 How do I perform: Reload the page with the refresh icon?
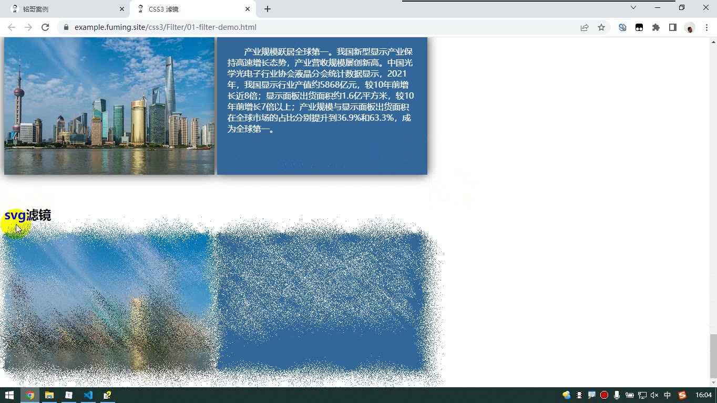pyautogui.click(x=45, y=27)
